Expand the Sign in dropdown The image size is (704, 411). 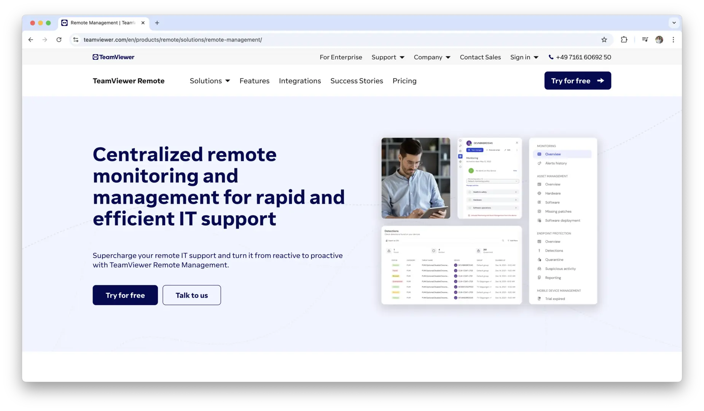tap(524, 57)
